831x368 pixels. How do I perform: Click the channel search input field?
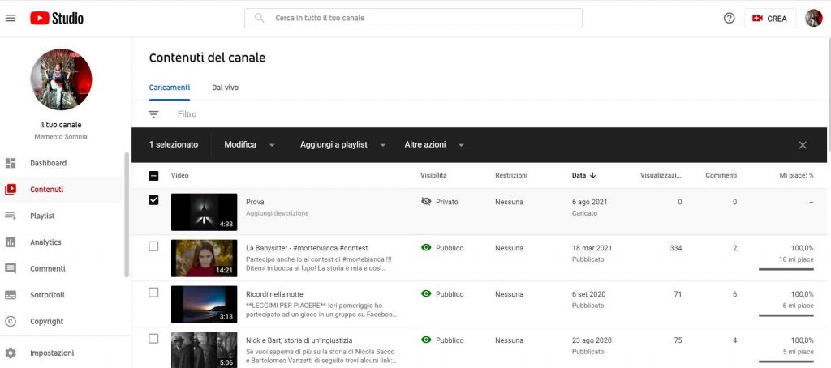coord(413,18)
